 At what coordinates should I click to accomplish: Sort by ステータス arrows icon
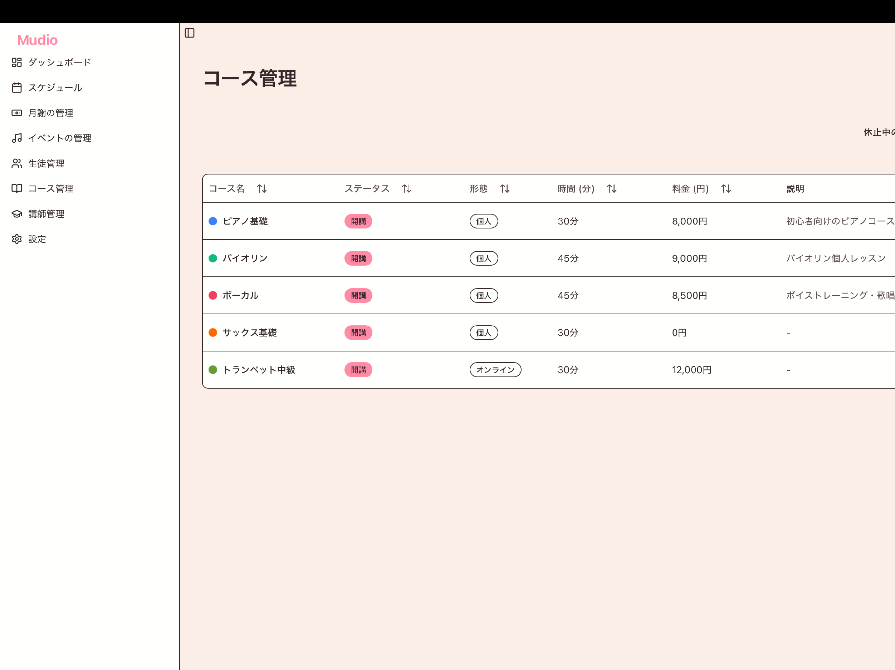click(x=407, y=189)
